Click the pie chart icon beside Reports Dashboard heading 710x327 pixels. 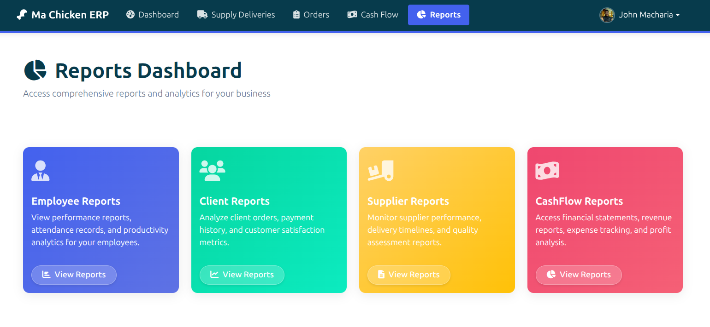[35, 70]
